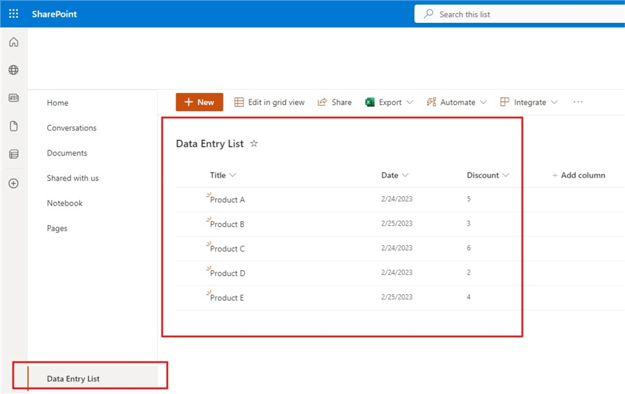This screenshot has height=394, width=625.
Task: Click Product D's date cell
Action: click(397, 272)
